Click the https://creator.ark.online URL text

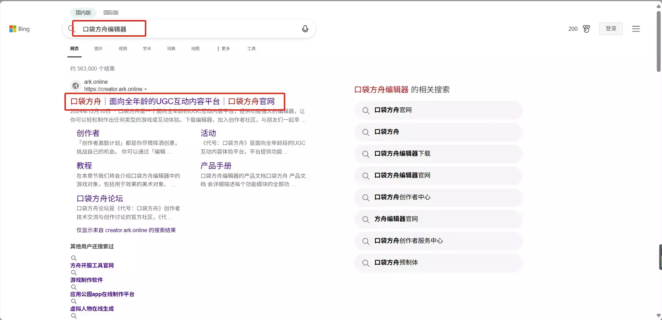(113, 89)
